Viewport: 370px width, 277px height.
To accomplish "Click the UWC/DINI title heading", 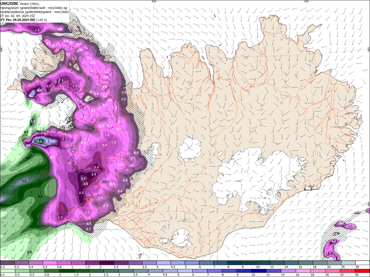I will pos(9,3).
